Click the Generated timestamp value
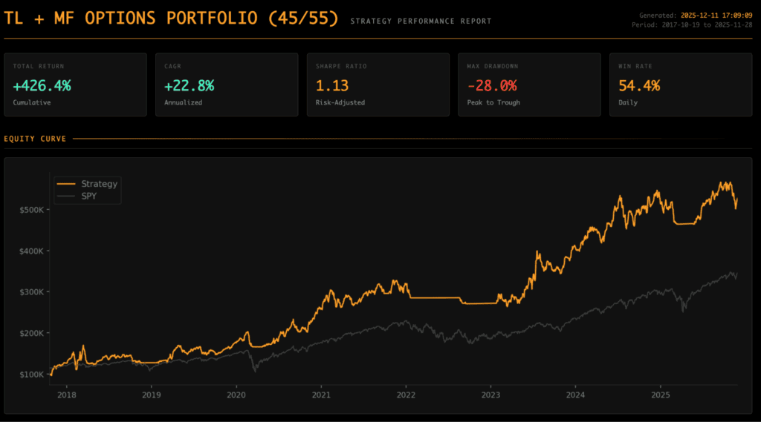Image resolution: width=761 pixels, height=422 pixels. [x=716, y=15]
